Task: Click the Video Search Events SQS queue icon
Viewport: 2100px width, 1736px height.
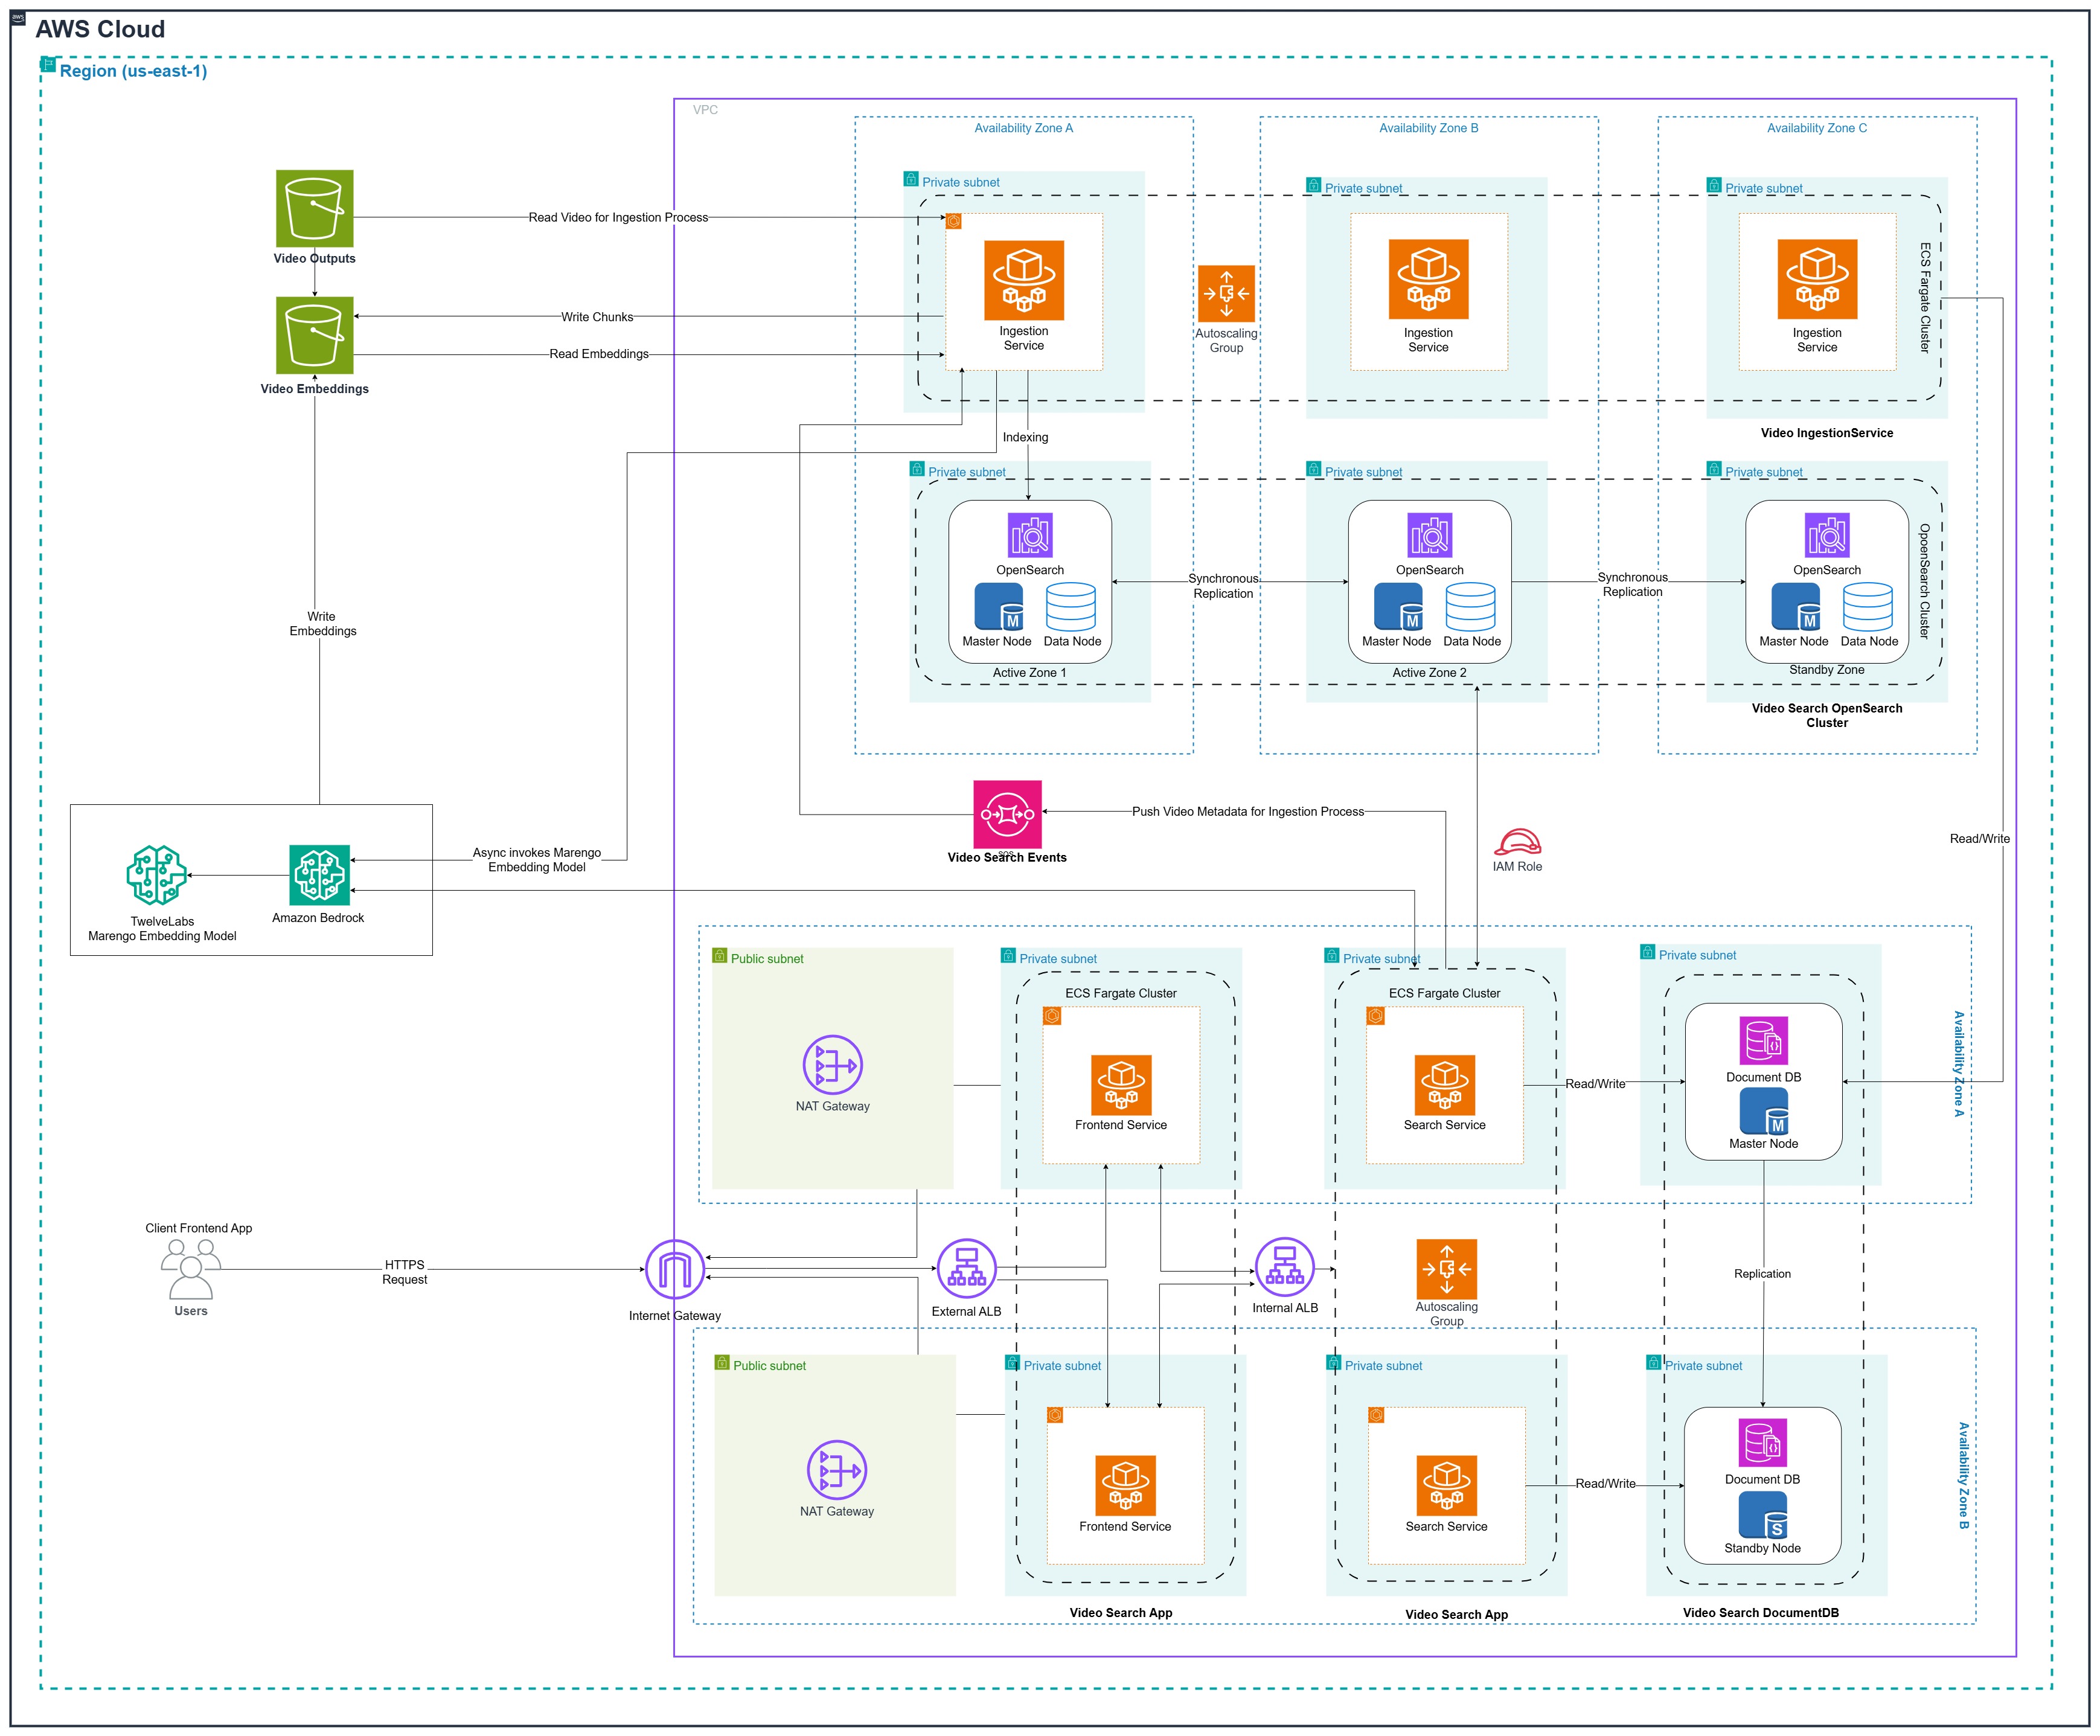Action: point(1007,814)
